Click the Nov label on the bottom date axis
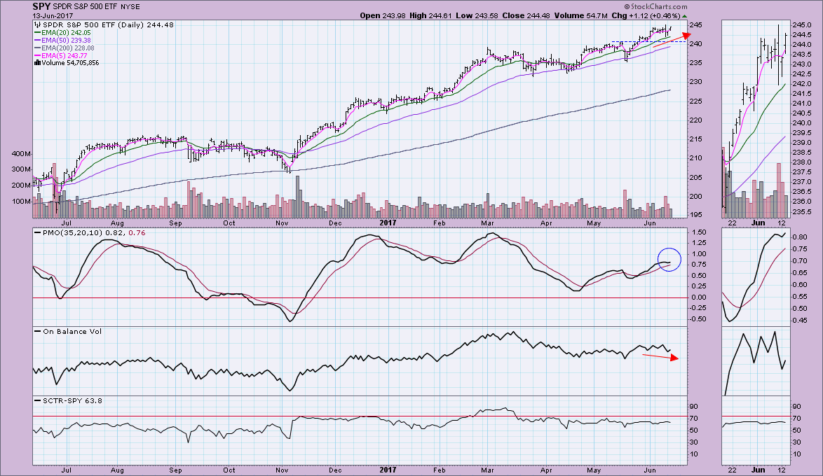 pyautogui.click(x=282, y=470)
